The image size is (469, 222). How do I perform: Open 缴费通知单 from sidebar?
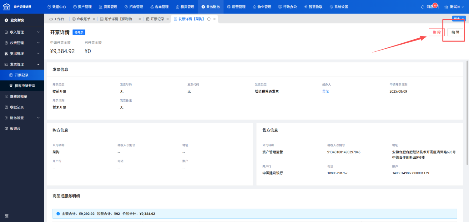22,97
